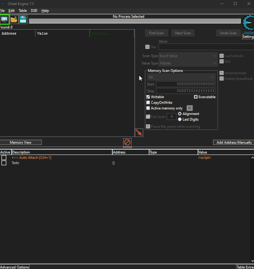Click the Next Scan button
The image size is (254, 269).
coord(183,33)
